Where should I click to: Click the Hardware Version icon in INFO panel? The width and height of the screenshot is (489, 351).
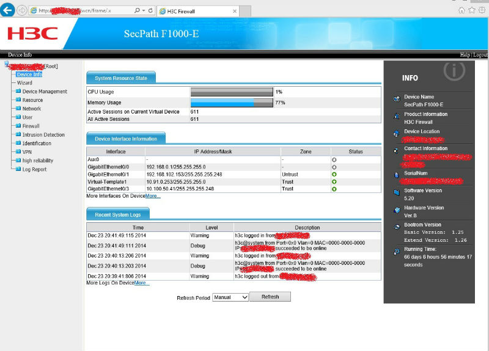[x=397, y=210]
